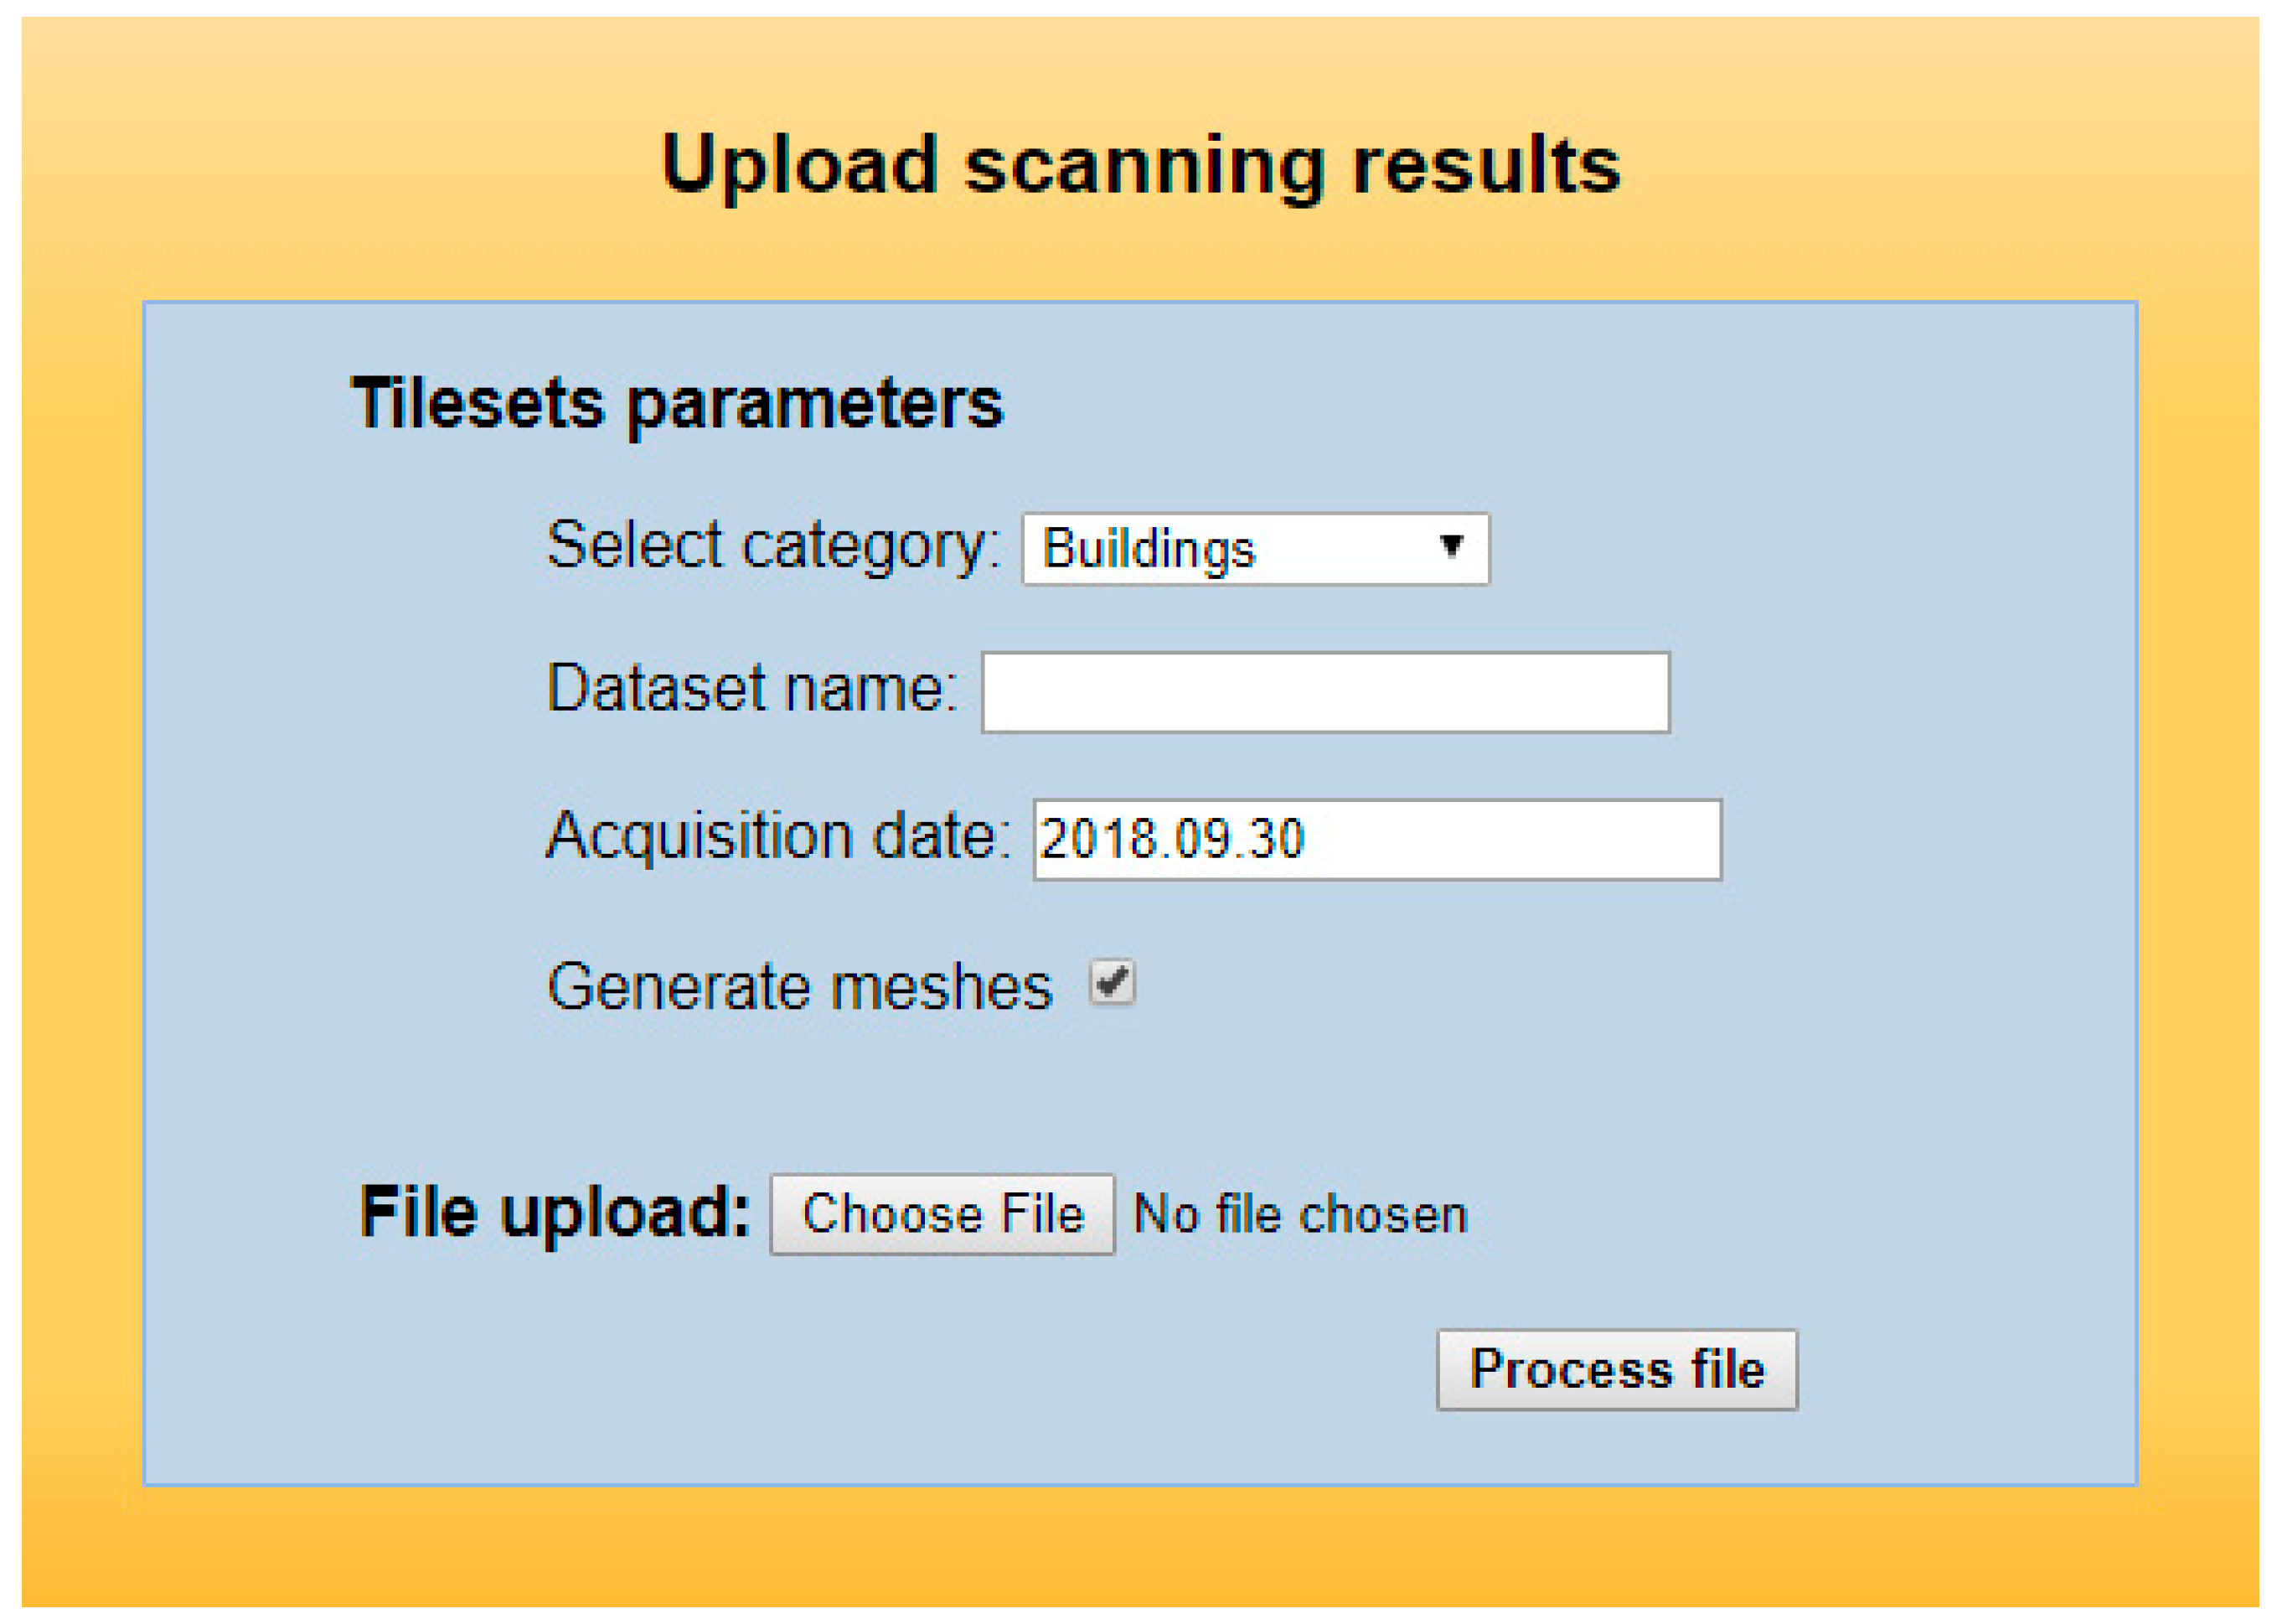Click the word Upload in the page title

coord(798,165)
